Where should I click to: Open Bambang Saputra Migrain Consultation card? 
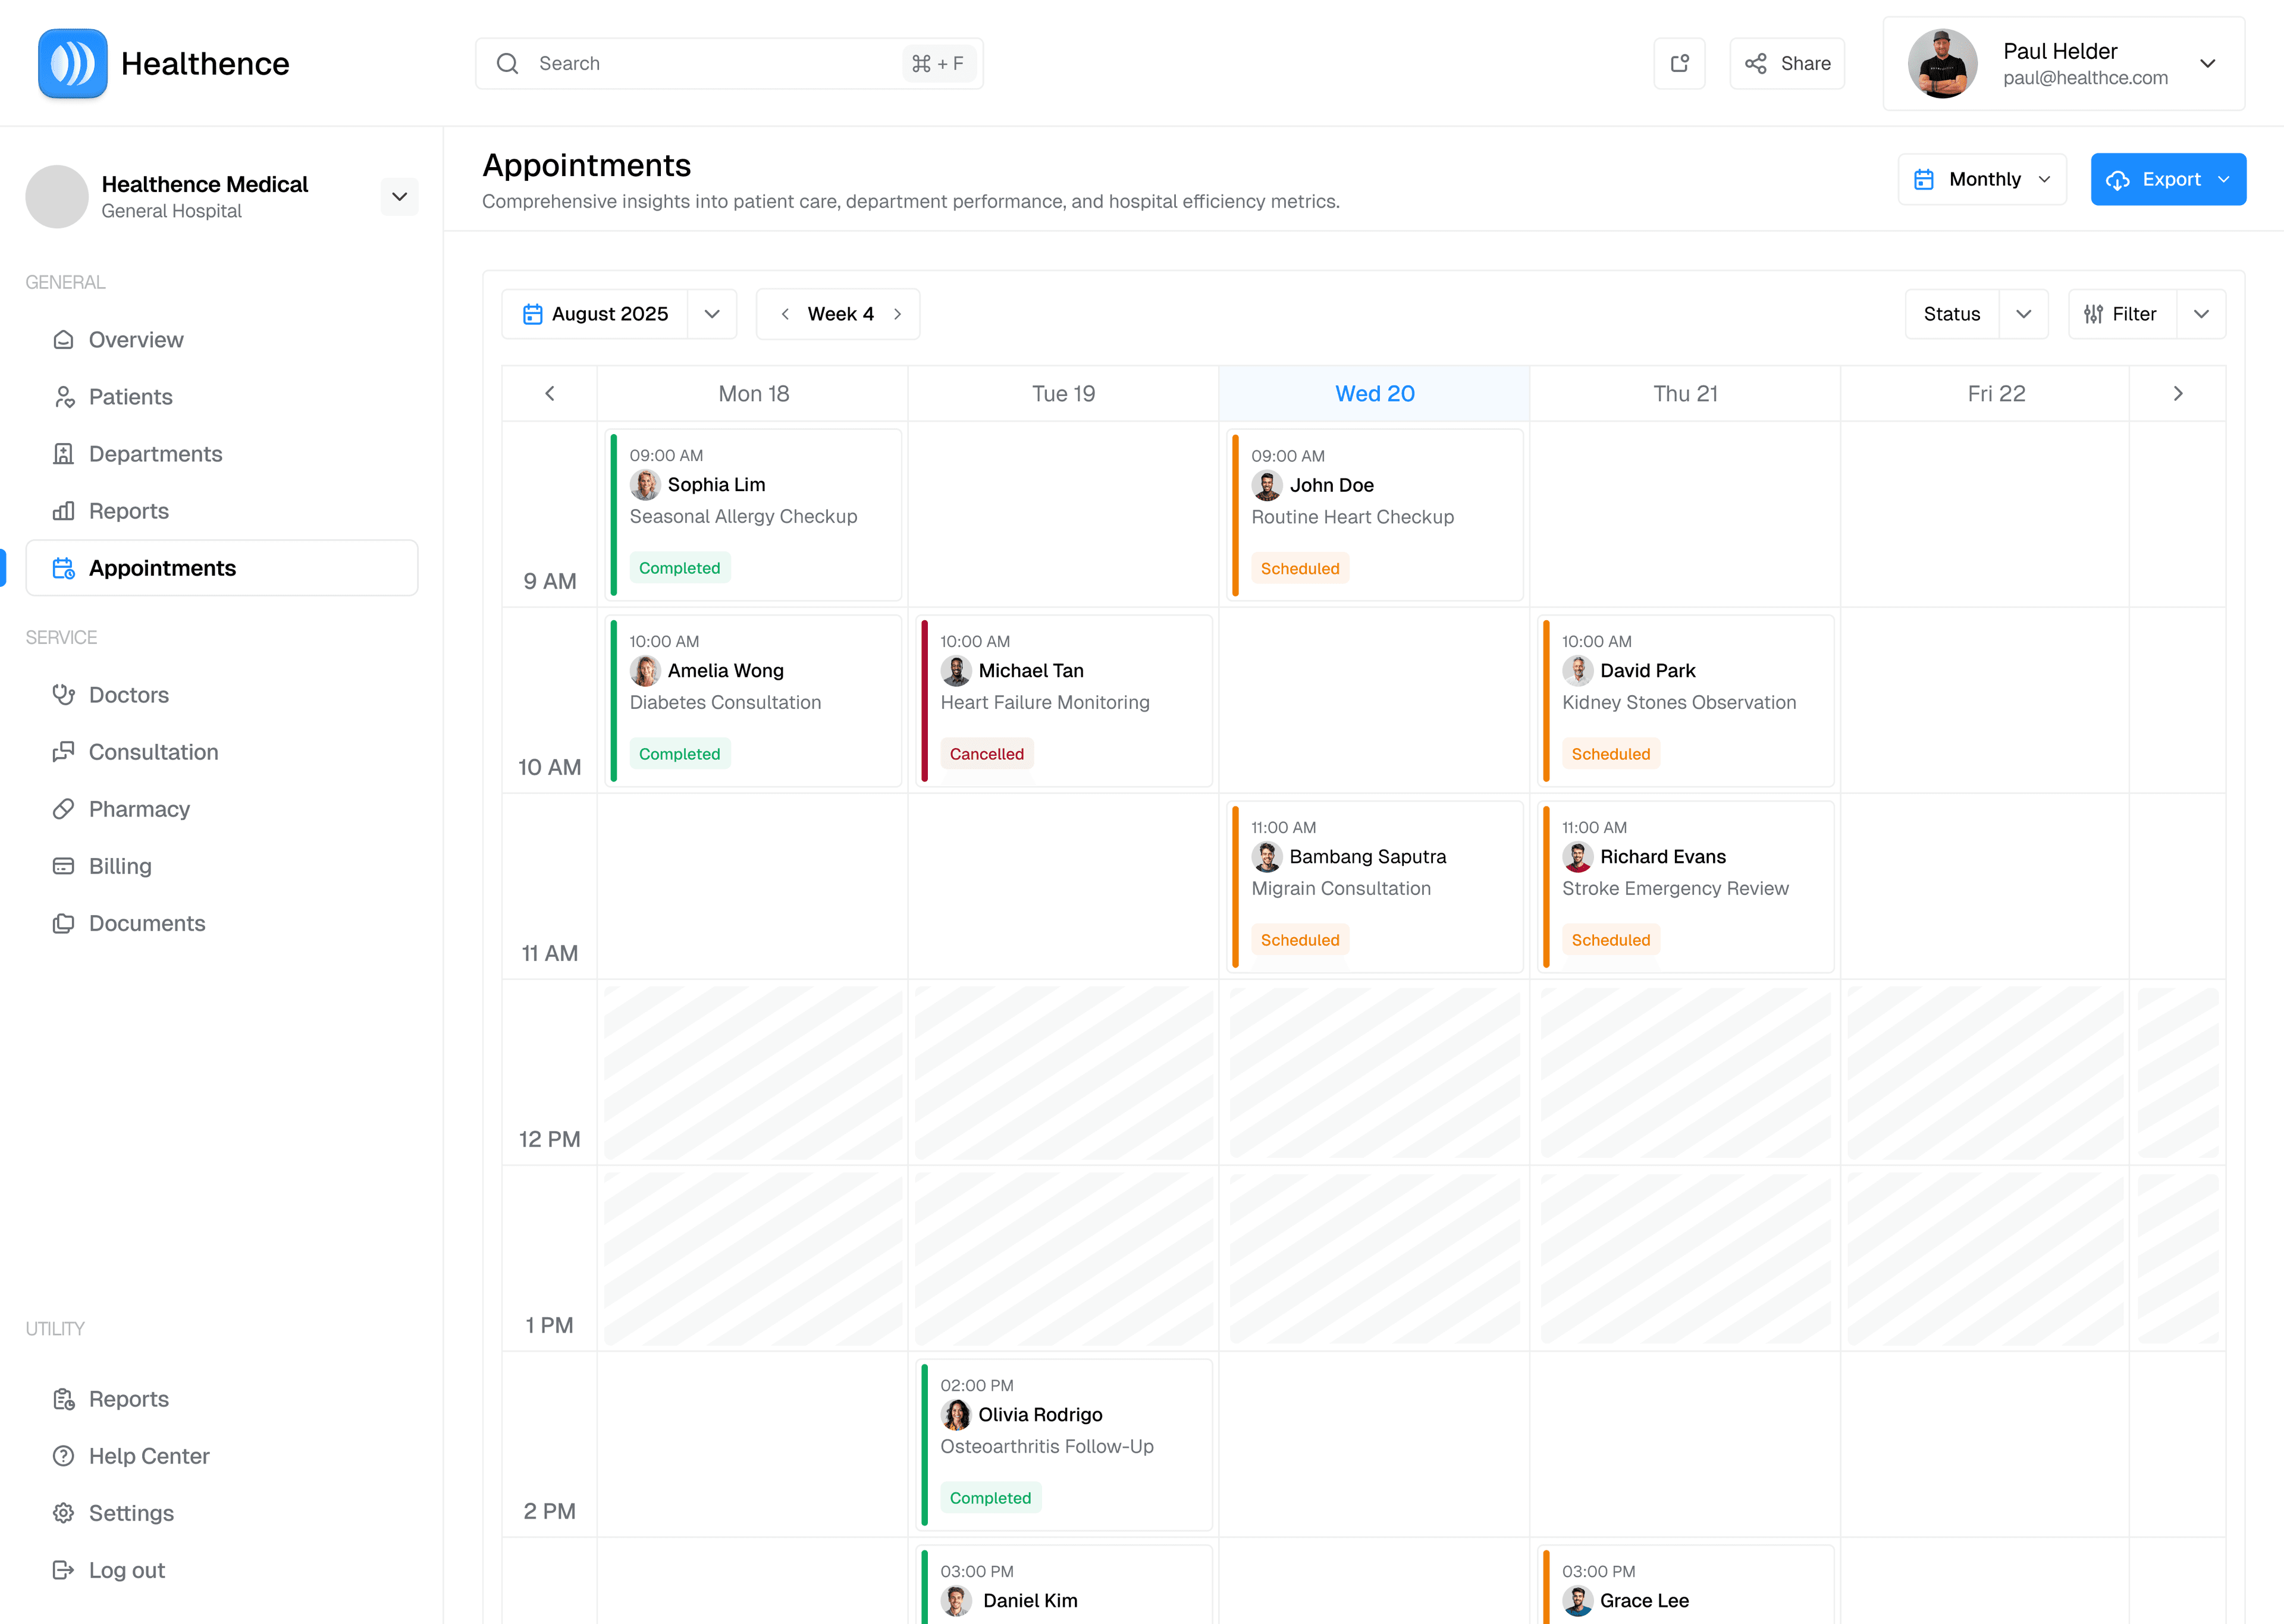click(x=1374, y=887)
